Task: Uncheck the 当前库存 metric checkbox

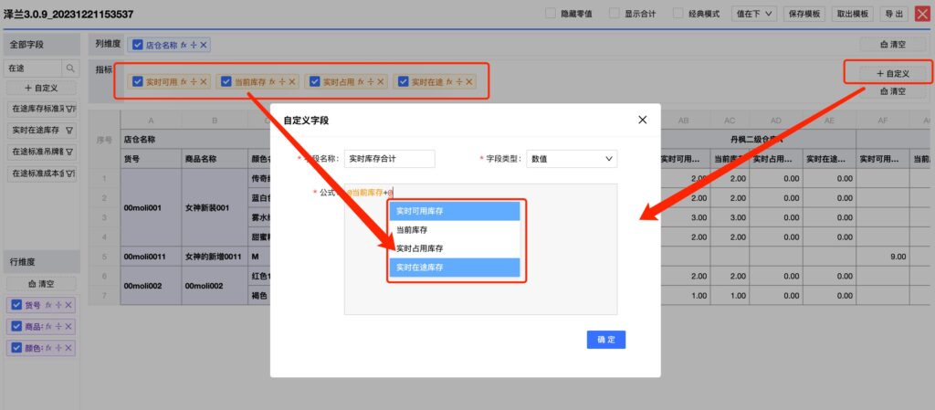Action: tap(226, 81)
